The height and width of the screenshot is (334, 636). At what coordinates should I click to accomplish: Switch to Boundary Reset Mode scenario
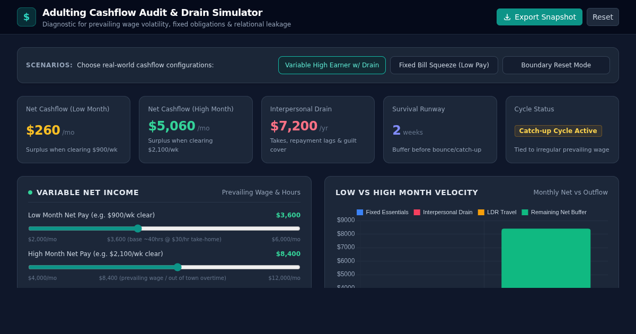556,65
